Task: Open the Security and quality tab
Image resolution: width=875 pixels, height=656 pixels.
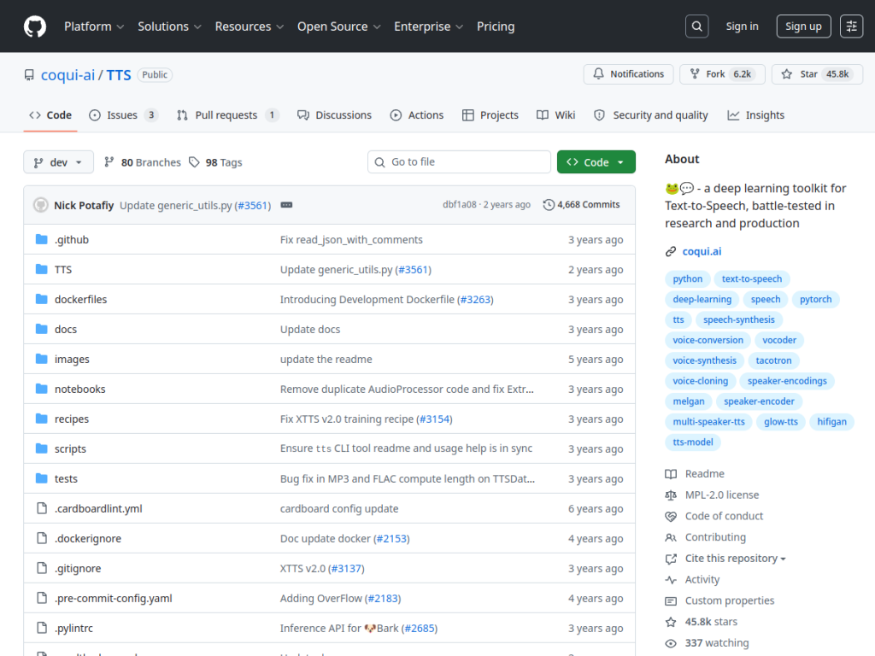Action: pos(650,115)
